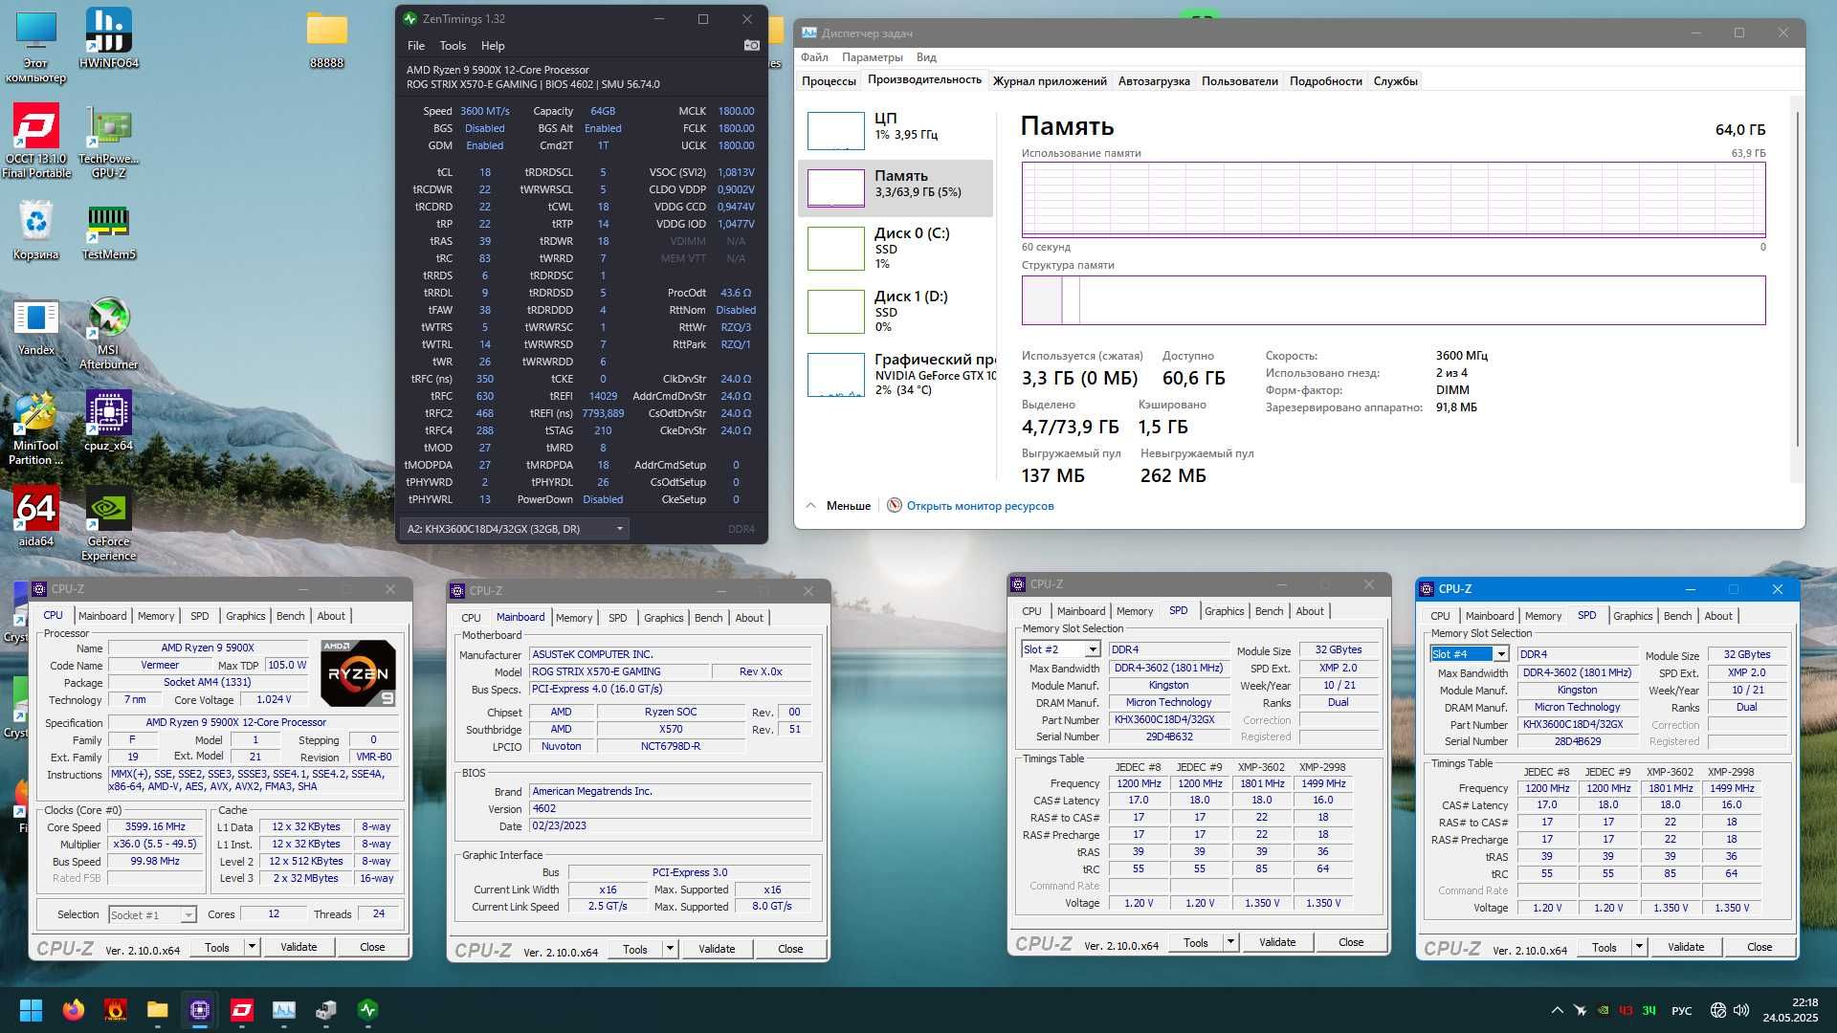Click memory composition bar 'Структура памяти'

[x=1393, y=300]
